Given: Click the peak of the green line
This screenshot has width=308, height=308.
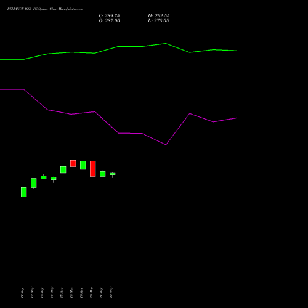Looking at the screenshot, I should [166, 44].
